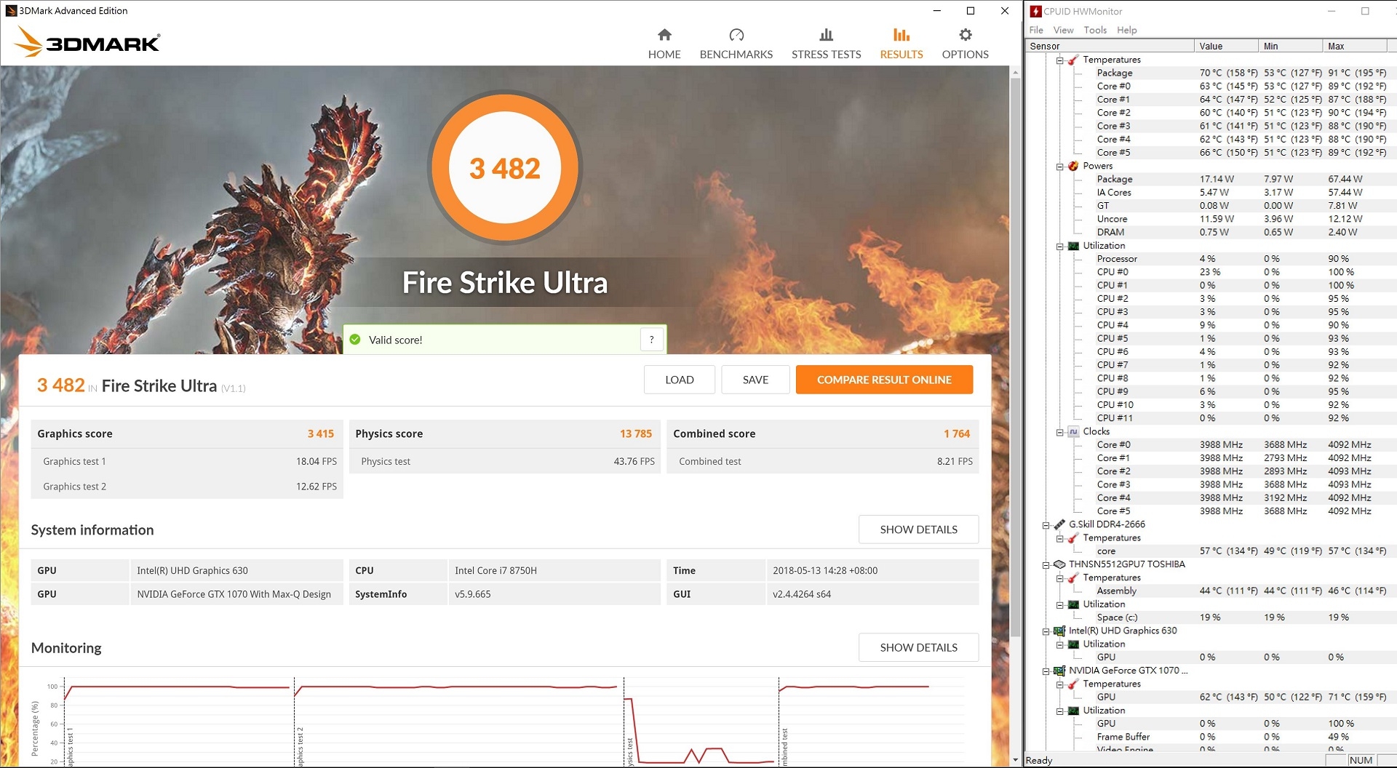Open the View menu in HWMonitor
1397x768 pixels.
click(x=1063, y=30)
